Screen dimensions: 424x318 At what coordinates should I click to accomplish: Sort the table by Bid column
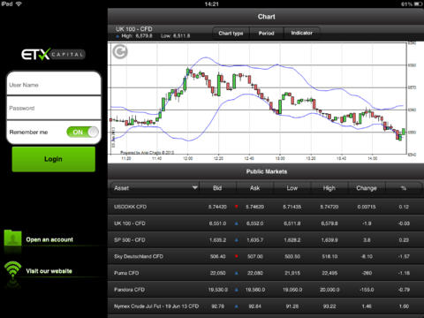pyautogui.click(x=217, y=188)
